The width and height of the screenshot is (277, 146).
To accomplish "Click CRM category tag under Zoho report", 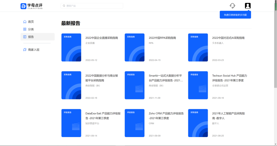I will coord(151,123).
